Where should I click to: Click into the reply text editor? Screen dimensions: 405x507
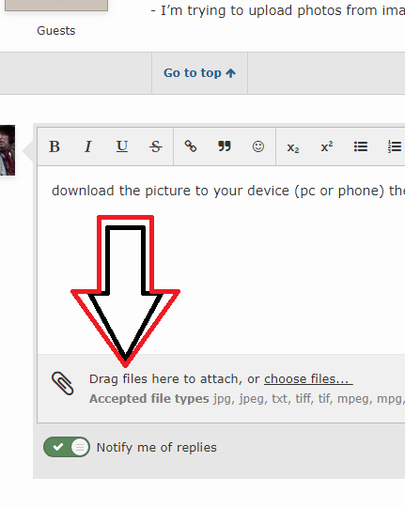221,260
